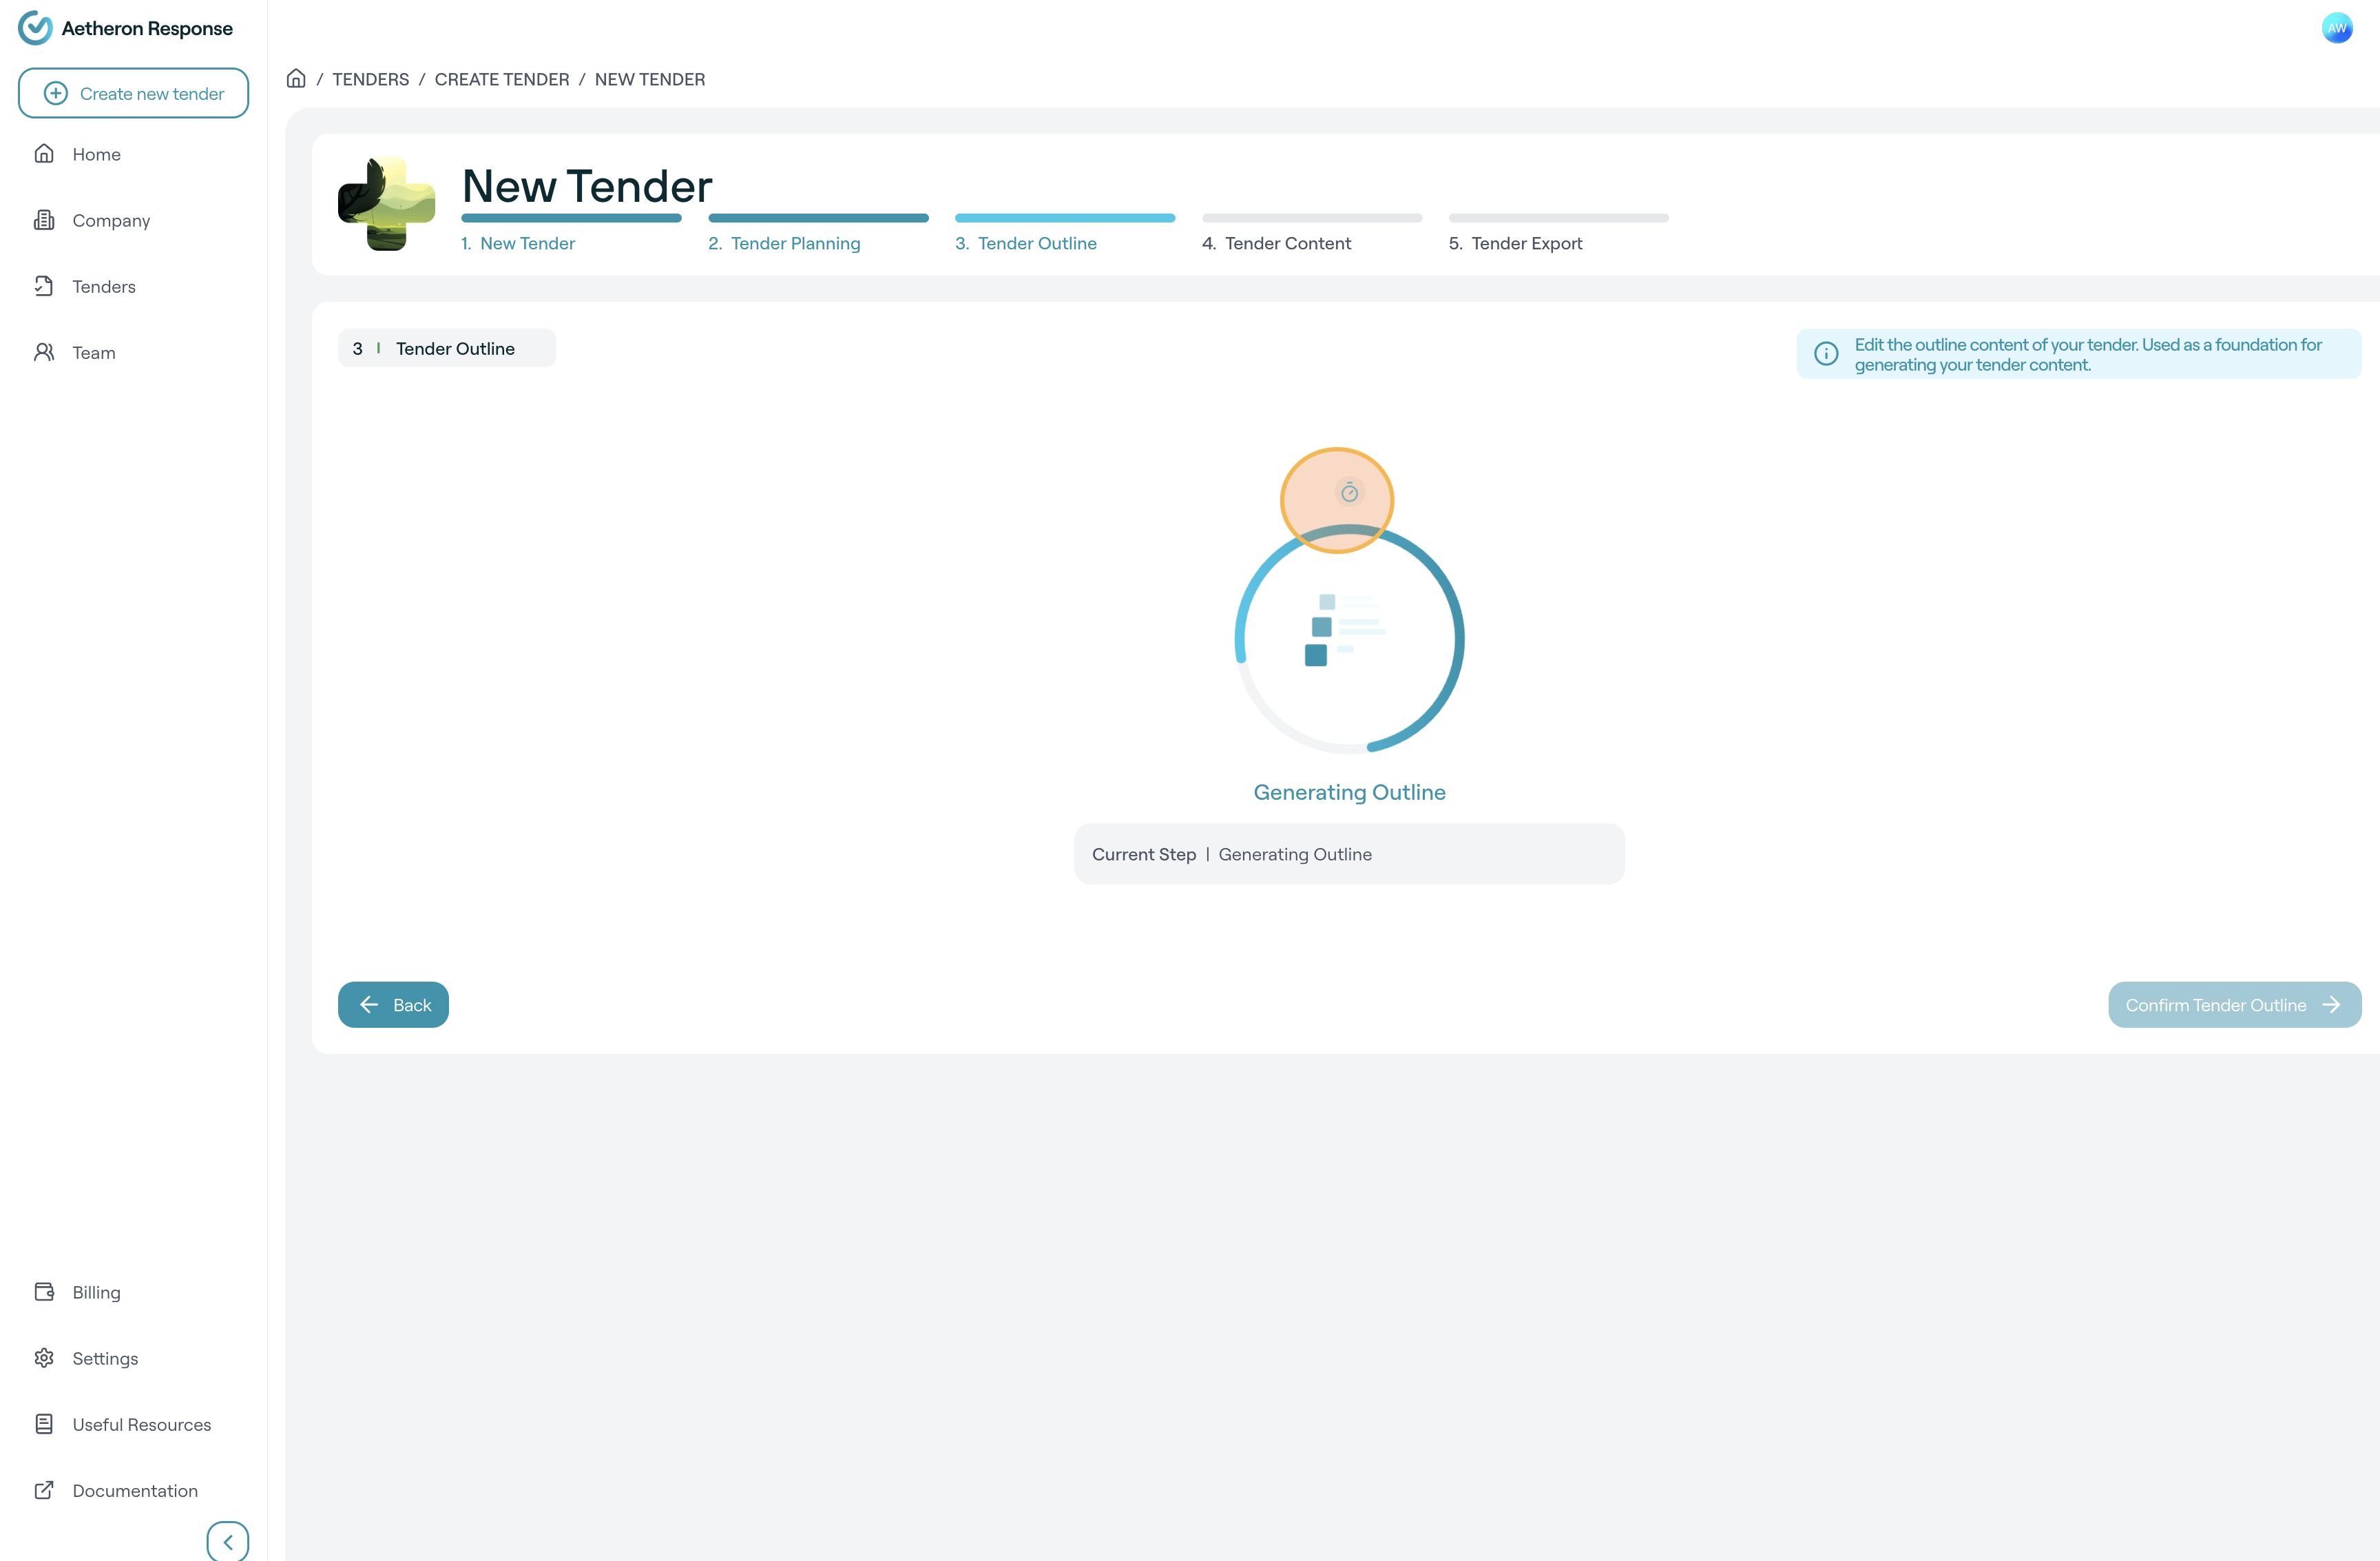The image size is (2380, 1561).
Task: Open Company page from sidebar icon
Action: pos(44,220)
